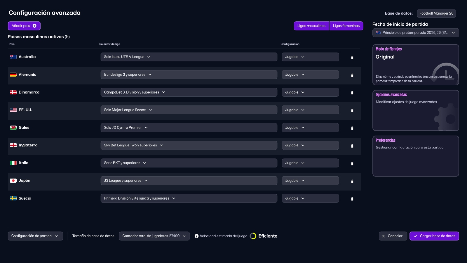This screenshot has height=263, width=467.
Task: Open the Selector de liga for Inglaterra
Action: [x=189, y=145]
